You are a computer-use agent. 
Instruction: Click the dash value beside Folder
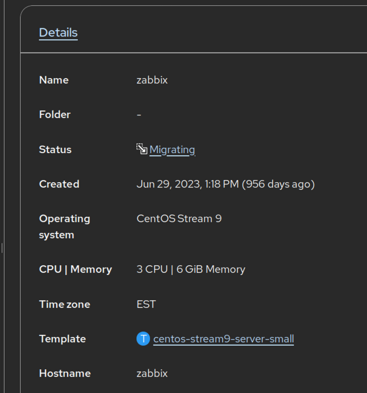[139, 114]
